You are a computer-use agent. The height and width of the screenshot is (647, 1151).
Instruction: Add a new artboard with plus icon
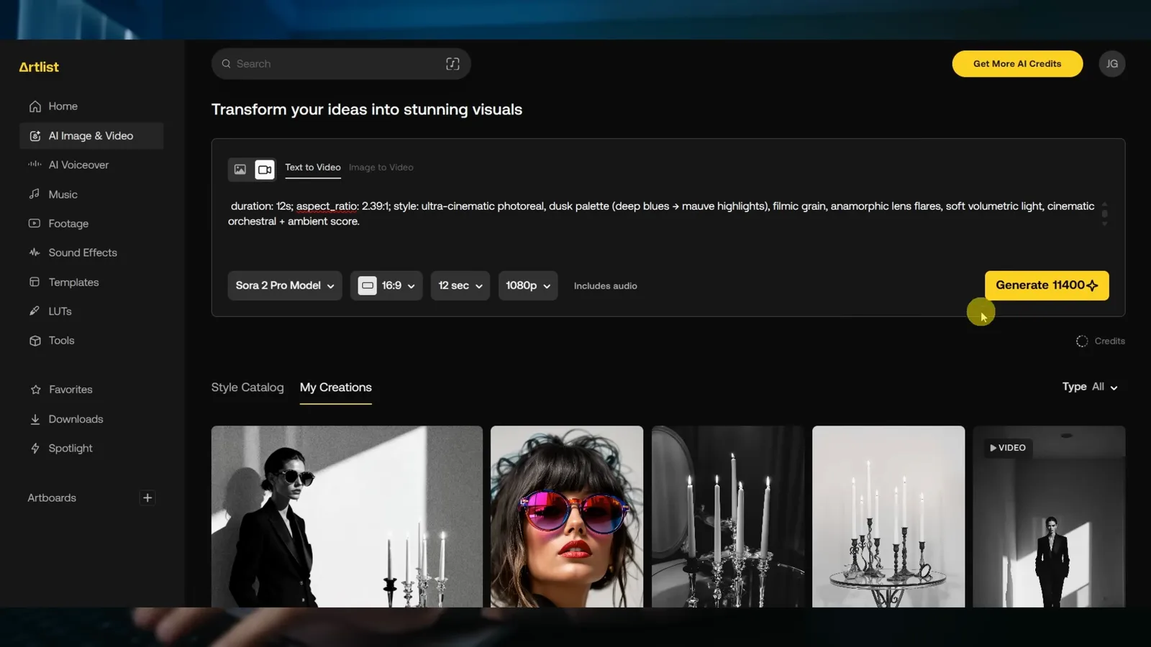[147, 497]
